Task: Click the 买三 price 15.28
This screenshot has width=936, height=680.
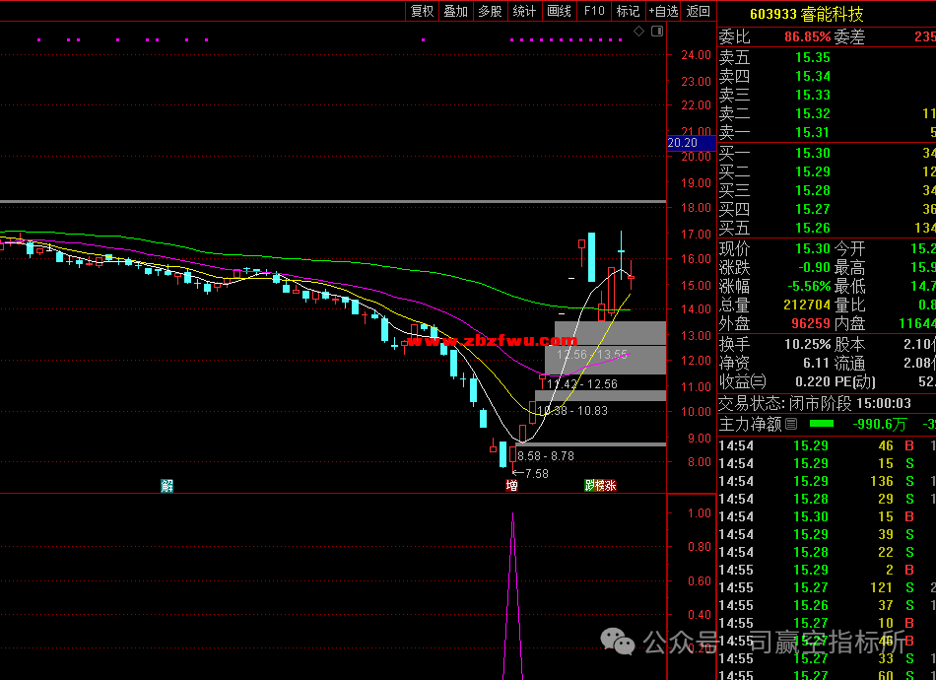Action: pos(813,190)
